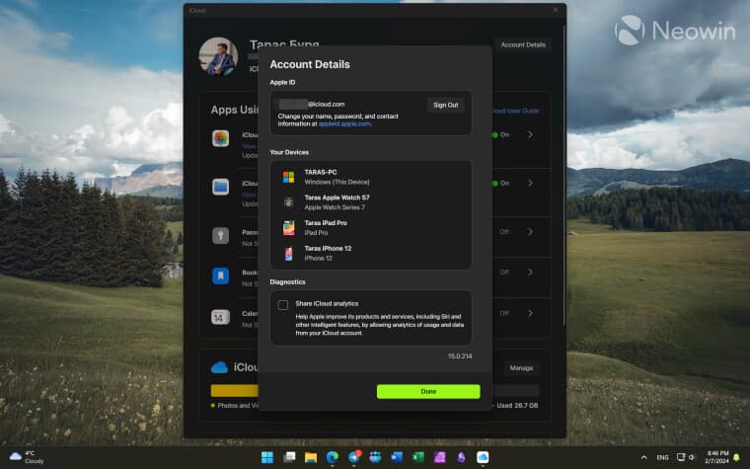Select the Taras iPhone 12 device icon
This screenshot has width=750, height=469.
pos(288,253)
